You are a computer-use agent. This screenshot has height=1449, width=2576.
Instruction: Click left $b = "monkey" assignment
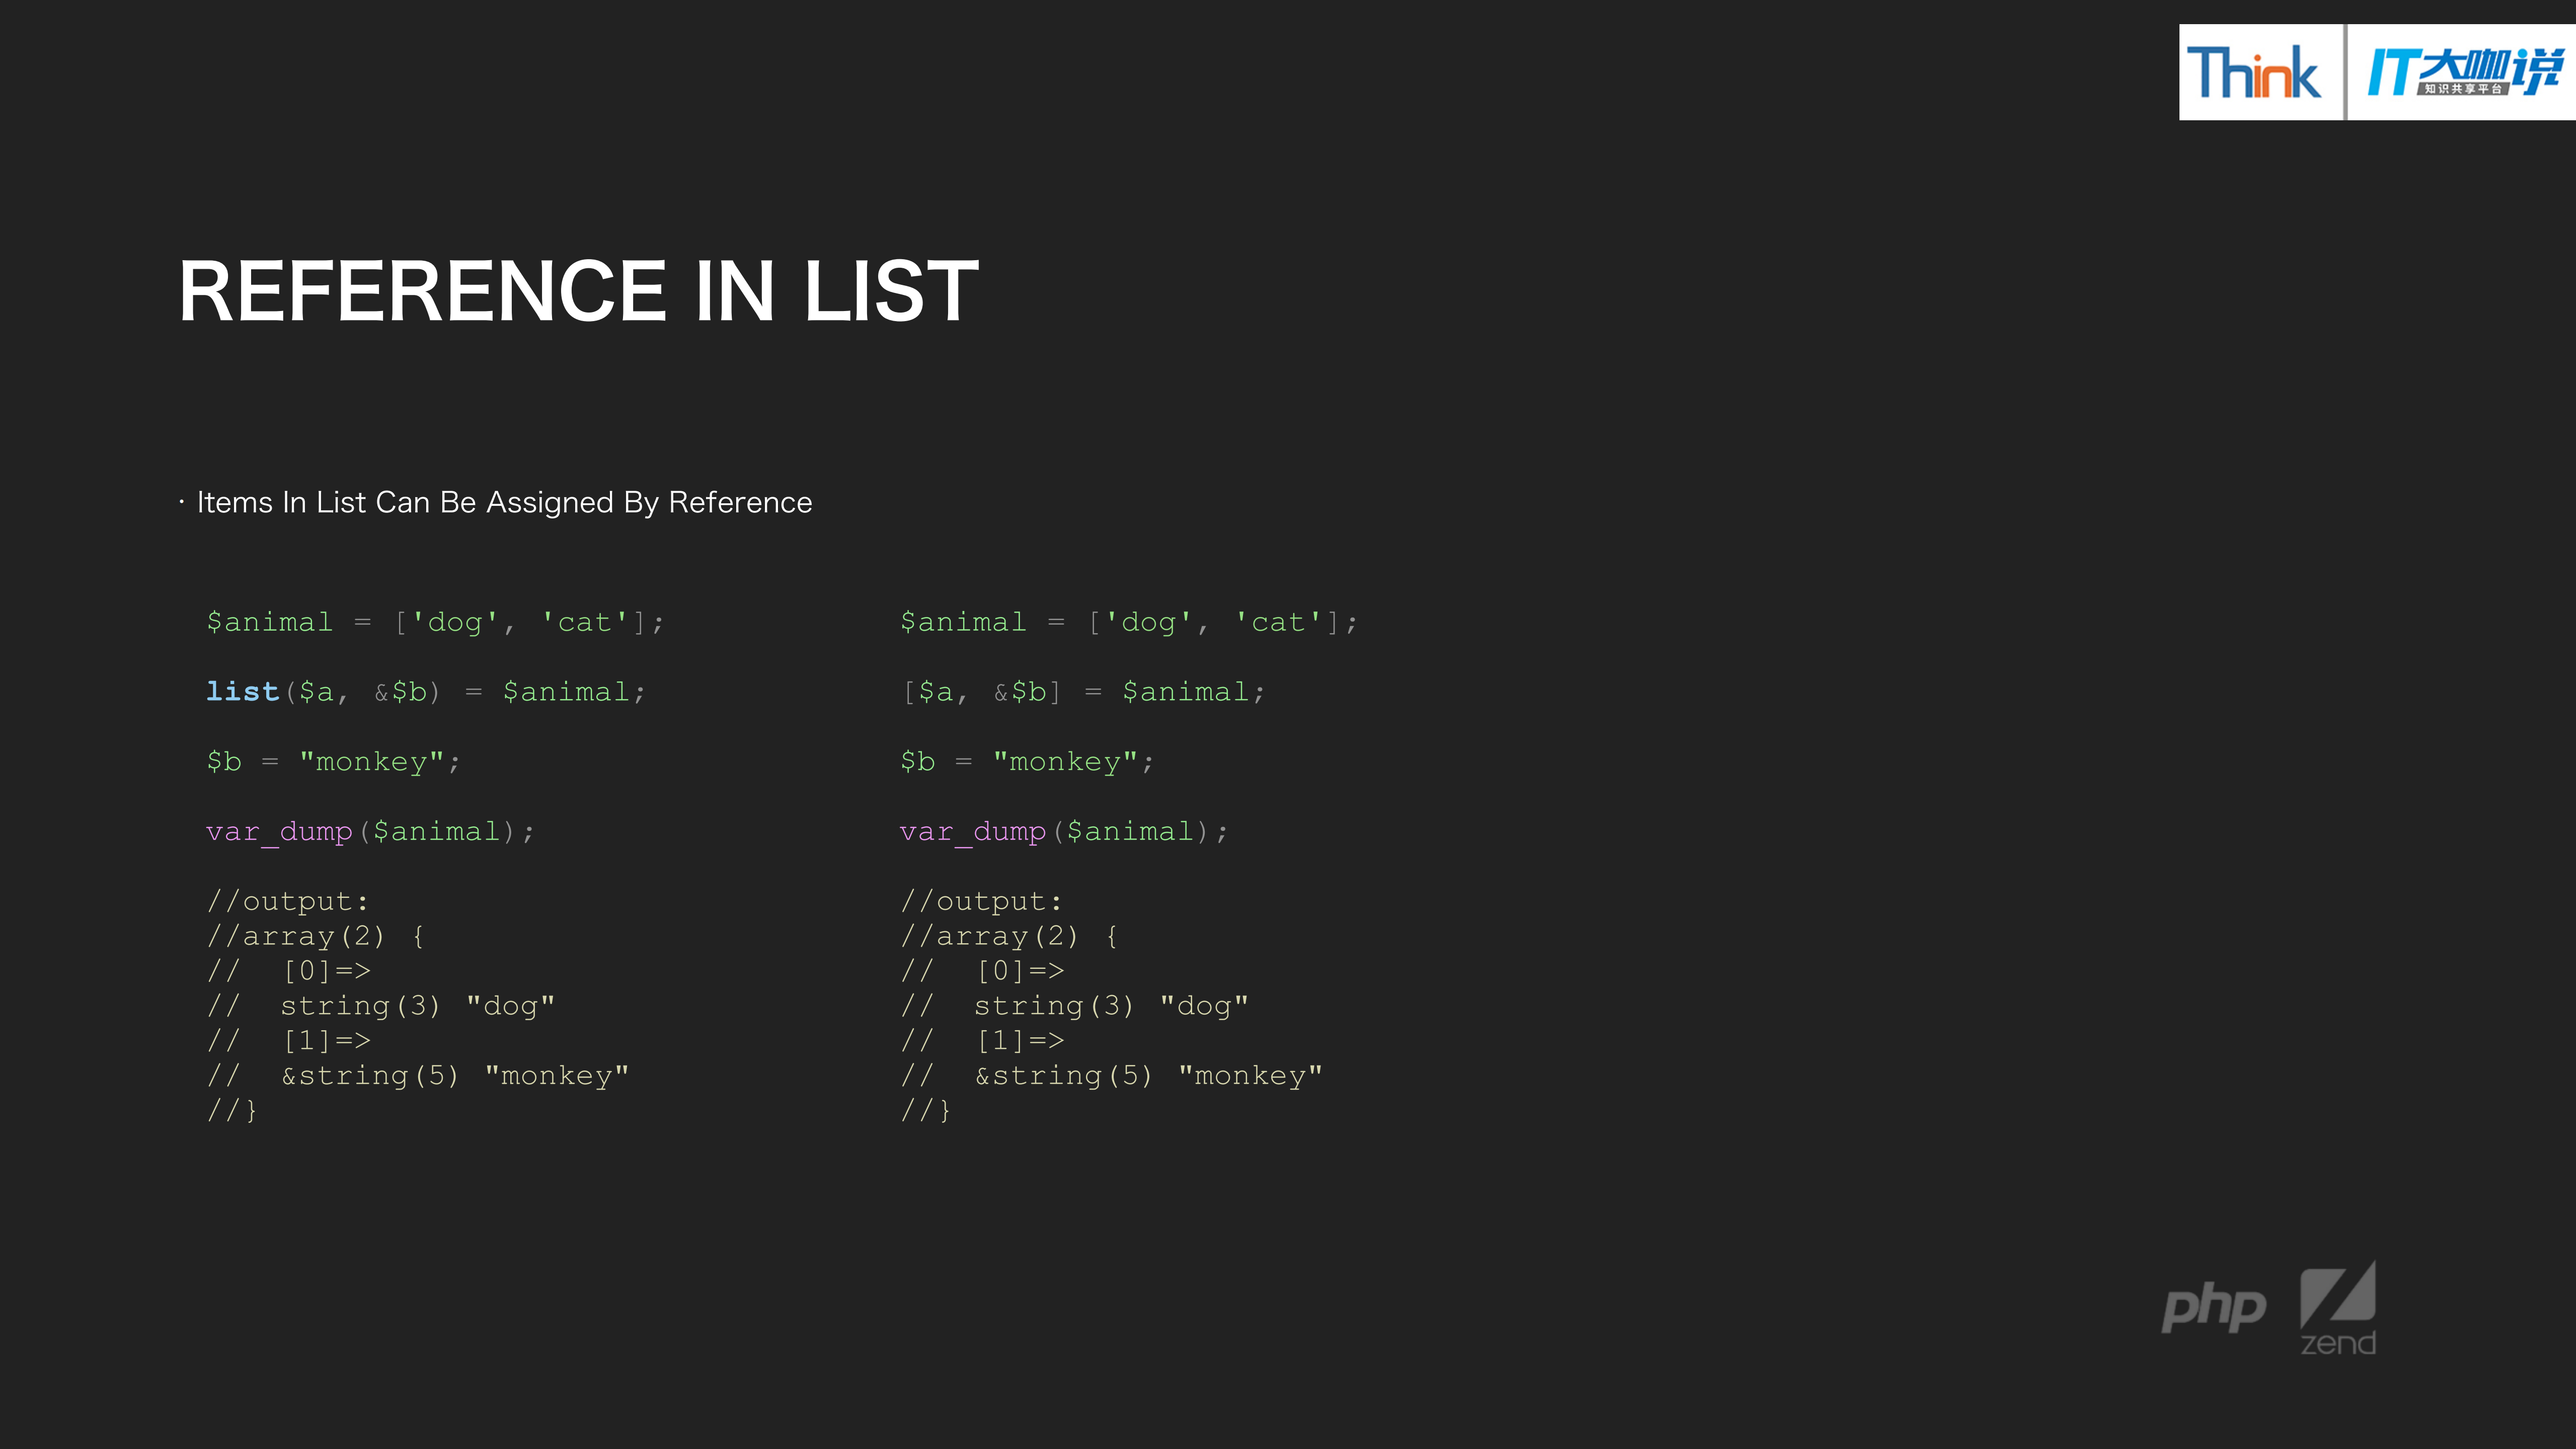(x=333, y=762)
